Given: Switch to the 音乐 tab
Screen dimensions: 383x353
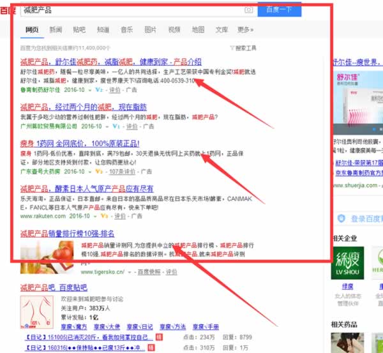Looking at the screenshot, I should click(127, 30).
